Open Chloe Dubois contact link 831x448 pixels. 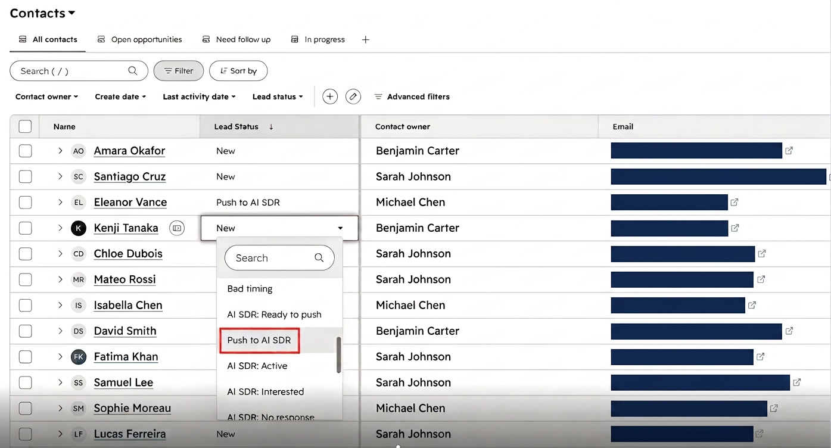[x=128, y=254]
